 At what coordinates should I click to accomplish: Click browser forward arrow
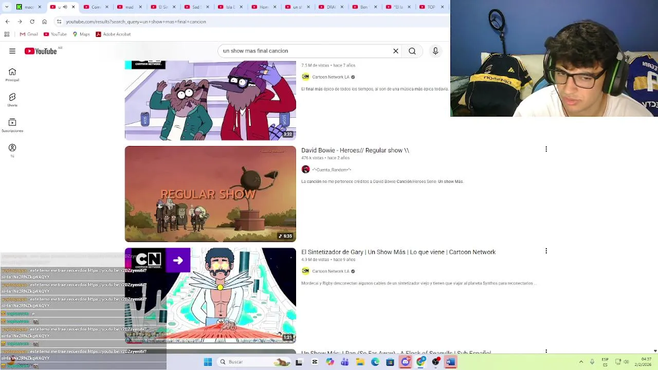click(20, 22)
